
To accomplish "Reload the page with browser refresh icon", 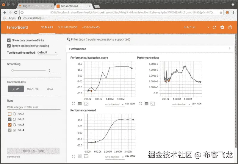I will click(x=16, y=13).
